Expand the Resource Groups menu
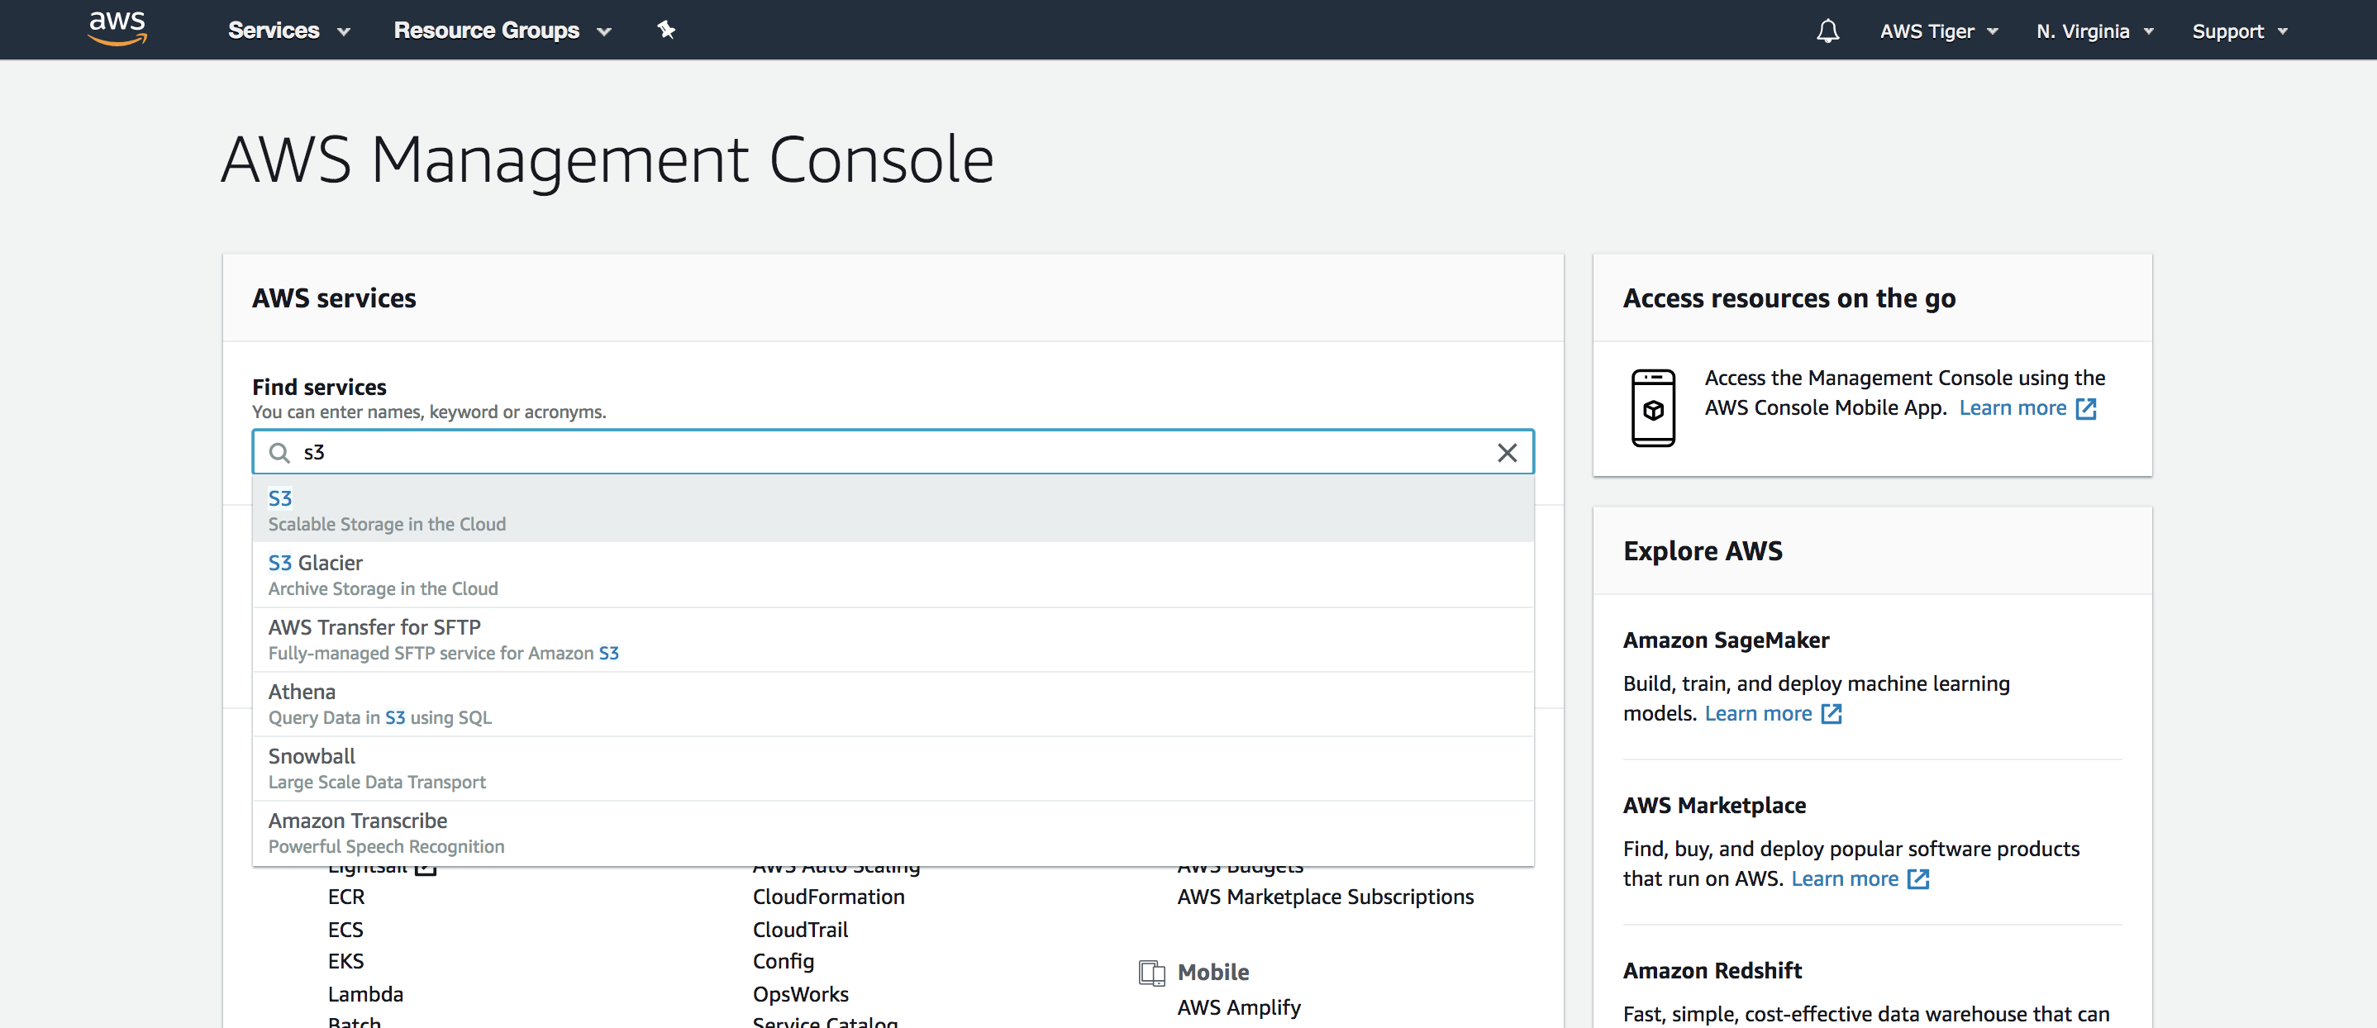Viewport: 2377px width, 1028px height. pyautogui.click(x=502, y=31)
